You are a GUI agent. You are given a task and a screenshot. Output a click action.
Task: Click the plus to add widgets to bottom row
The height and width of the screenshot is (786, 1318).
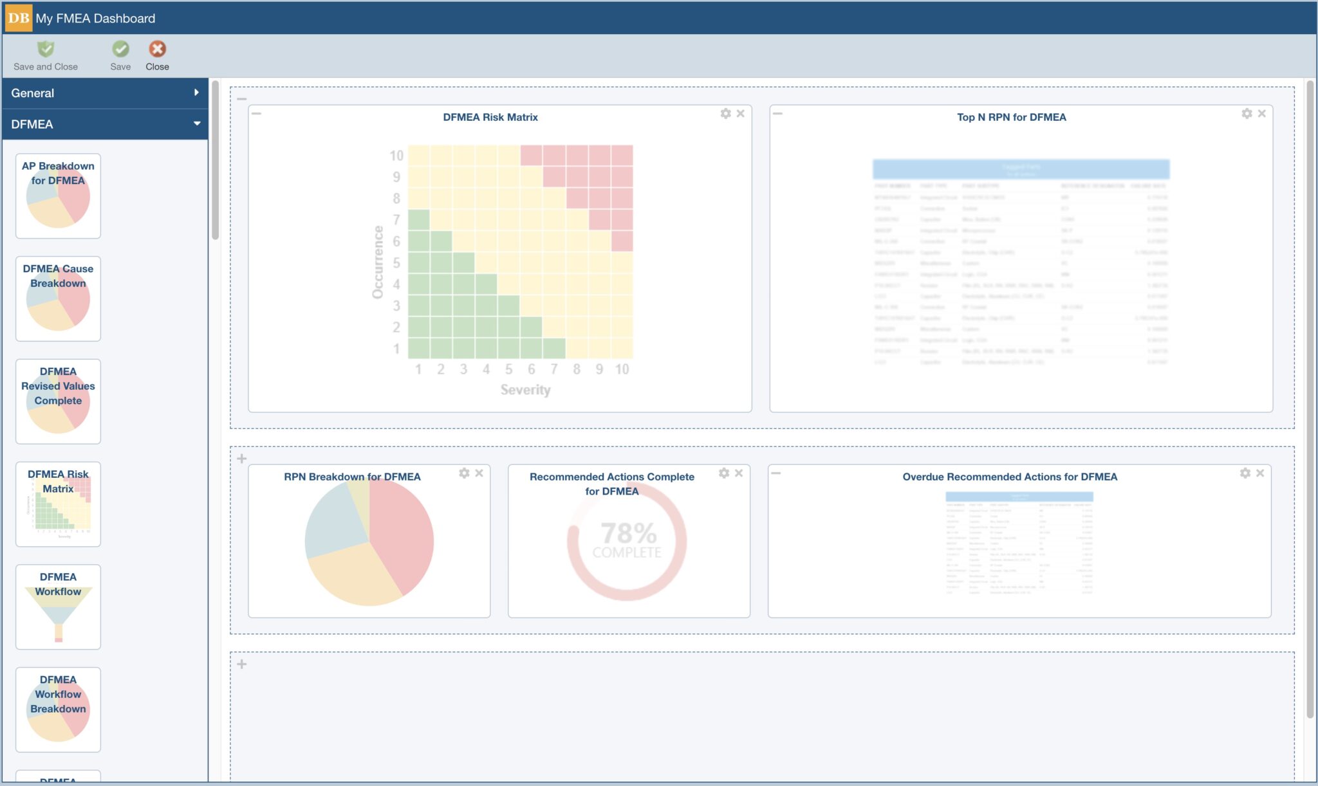click(242, 663)
